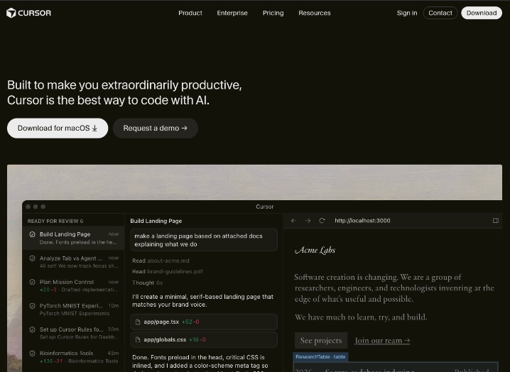Click the localhost:3000 address field
The width and height of the screenshot is (510, 372).
coord(362,221)
